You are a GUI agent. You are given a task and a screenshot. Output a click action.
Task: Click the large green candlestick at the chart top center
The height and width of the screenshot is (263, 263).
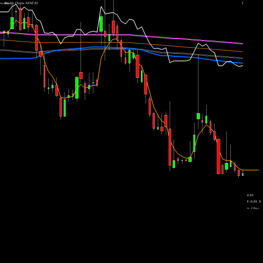point(101,24)
